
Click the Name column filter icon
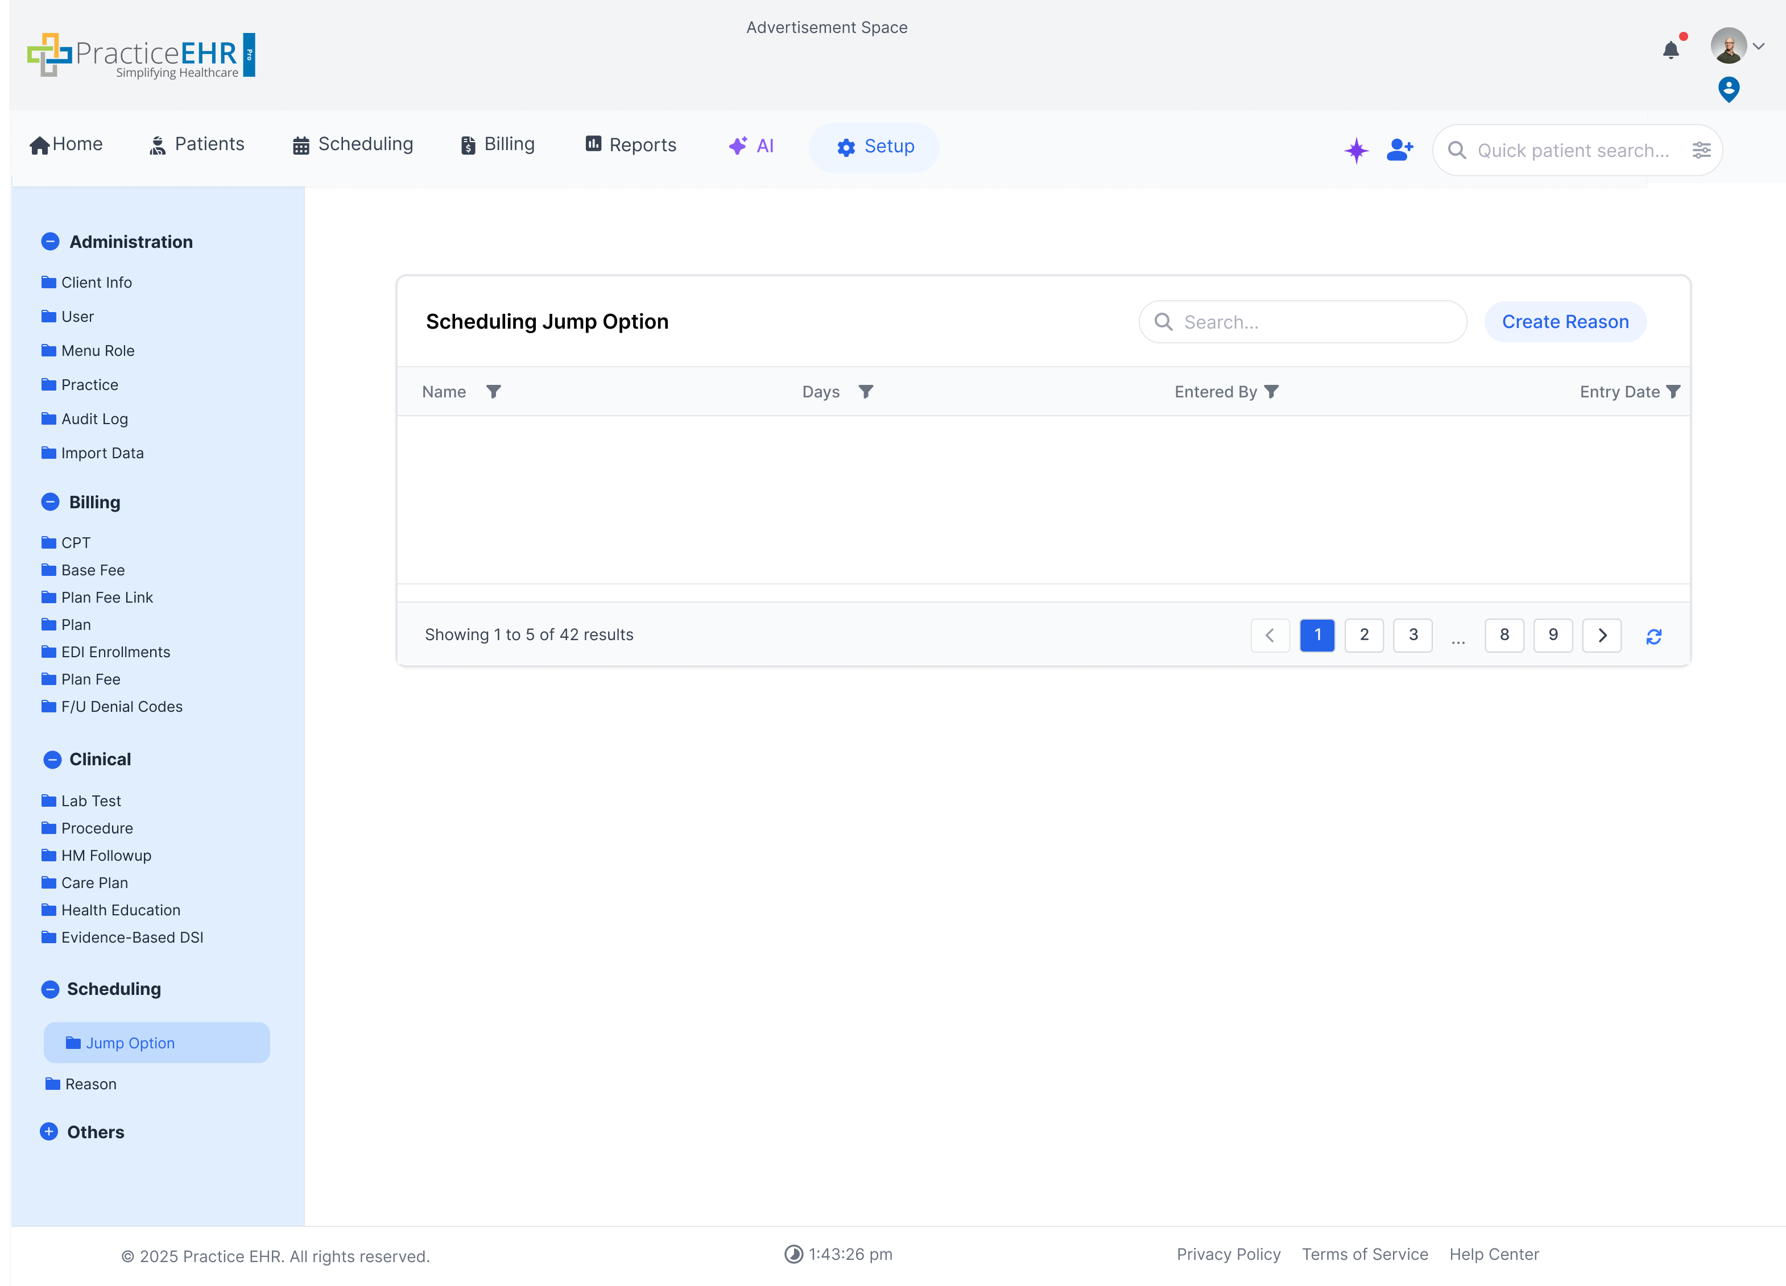click(x=494, y=391)
